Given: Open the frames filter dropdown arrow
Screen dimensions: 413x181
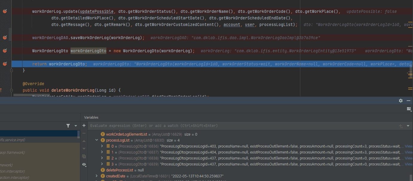Looking at the screenshot, I should pyautogui.click(x=76, y=126).
